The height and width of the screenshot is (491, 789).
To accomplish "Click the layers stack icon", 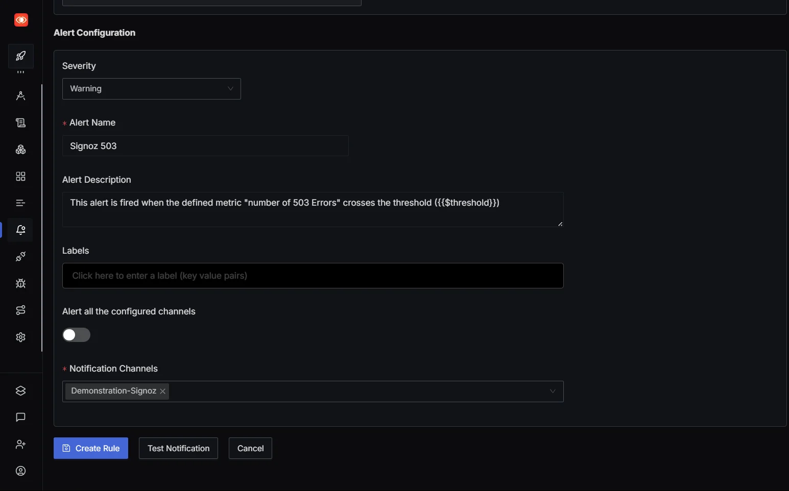I will [x=21, y=391].
